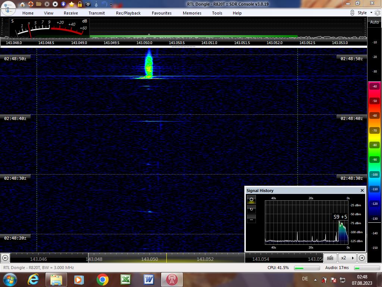Click the Windows Start button
Screen dimensions: 382x287
[x=9, y=280]
